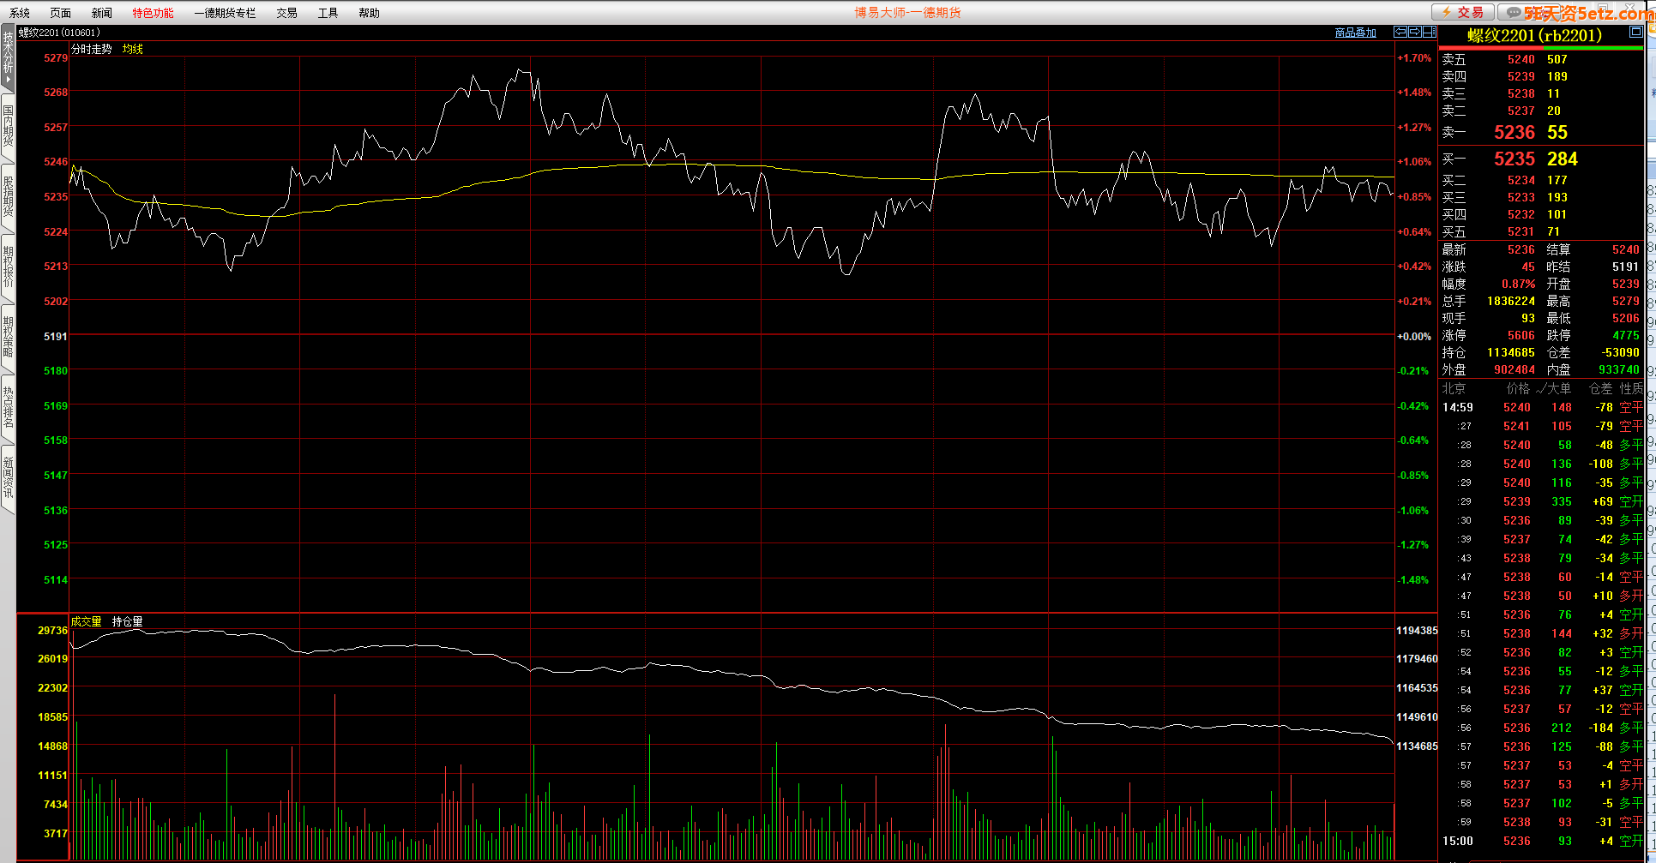
Task: Click the 15:00 last tick row
Action: [1542, 841]
